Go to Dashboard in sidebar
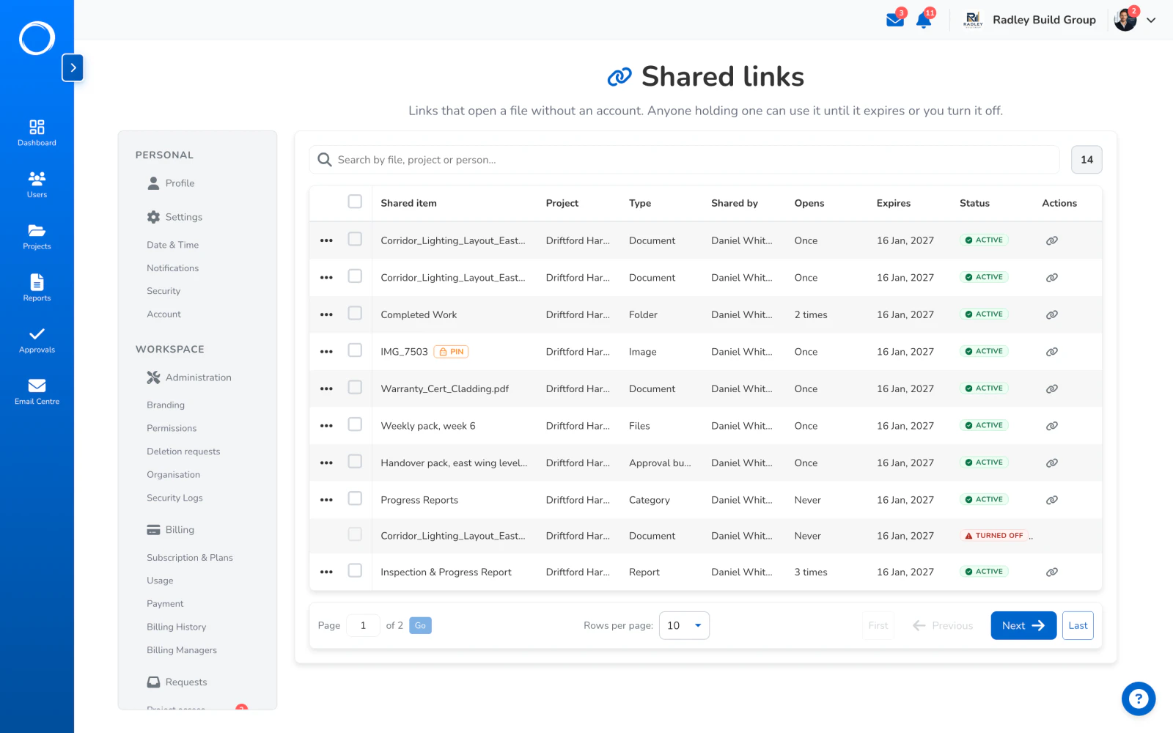 [37, 133]
